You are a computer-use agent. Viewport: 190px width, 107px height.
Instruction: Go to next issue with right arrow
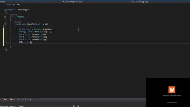(23, 99)
